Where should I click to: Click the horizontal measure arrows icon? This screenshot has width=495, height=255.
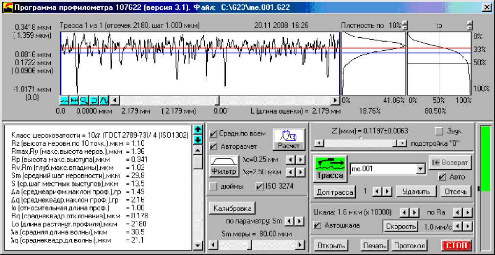click(74, 100)
